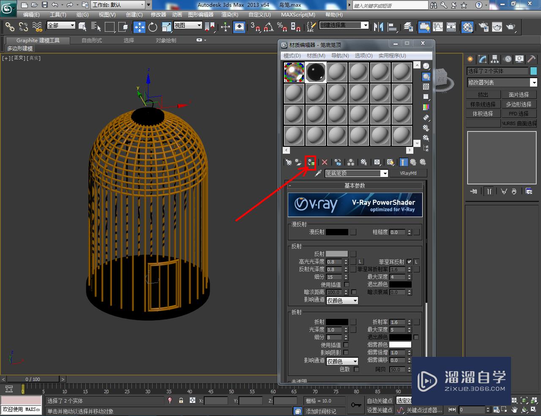This screenshot has width=541, height=416.
Task: Click Put to Library icon
Action: coord(364,162)
